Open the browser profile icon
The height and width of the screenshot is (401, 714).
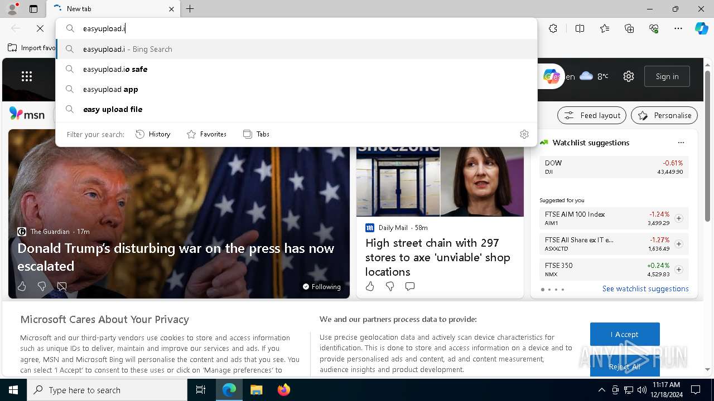pyautogui.click(x=12, y=9)
